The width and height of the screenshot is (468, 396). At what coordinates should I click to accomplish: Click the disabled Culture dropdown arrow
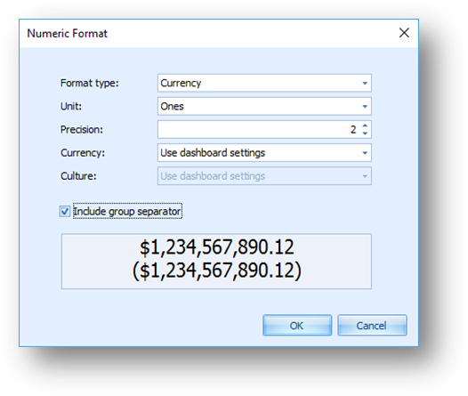(365, 176)
